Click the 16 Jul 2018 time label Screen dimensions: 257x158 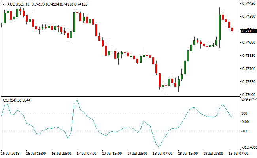click(10, 154)
